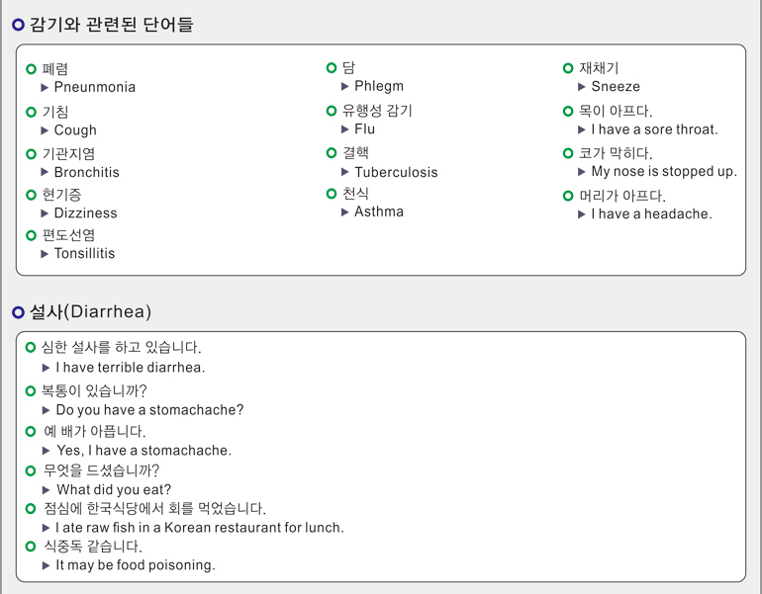Click the word Bronchitis
Image resolution: width=762 pixels, height=594 pixels.
click(86, 172)
